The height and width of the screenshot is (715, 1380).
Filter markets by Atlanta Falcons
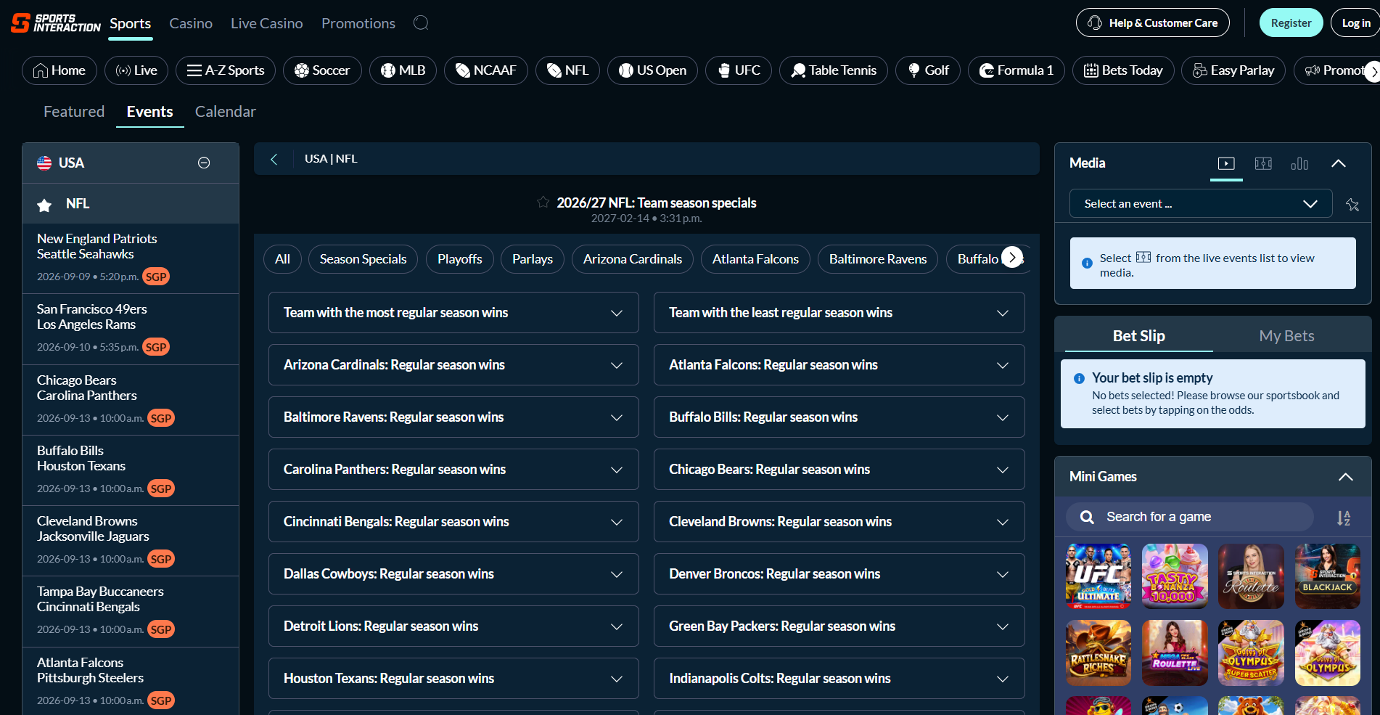(755, 259)
